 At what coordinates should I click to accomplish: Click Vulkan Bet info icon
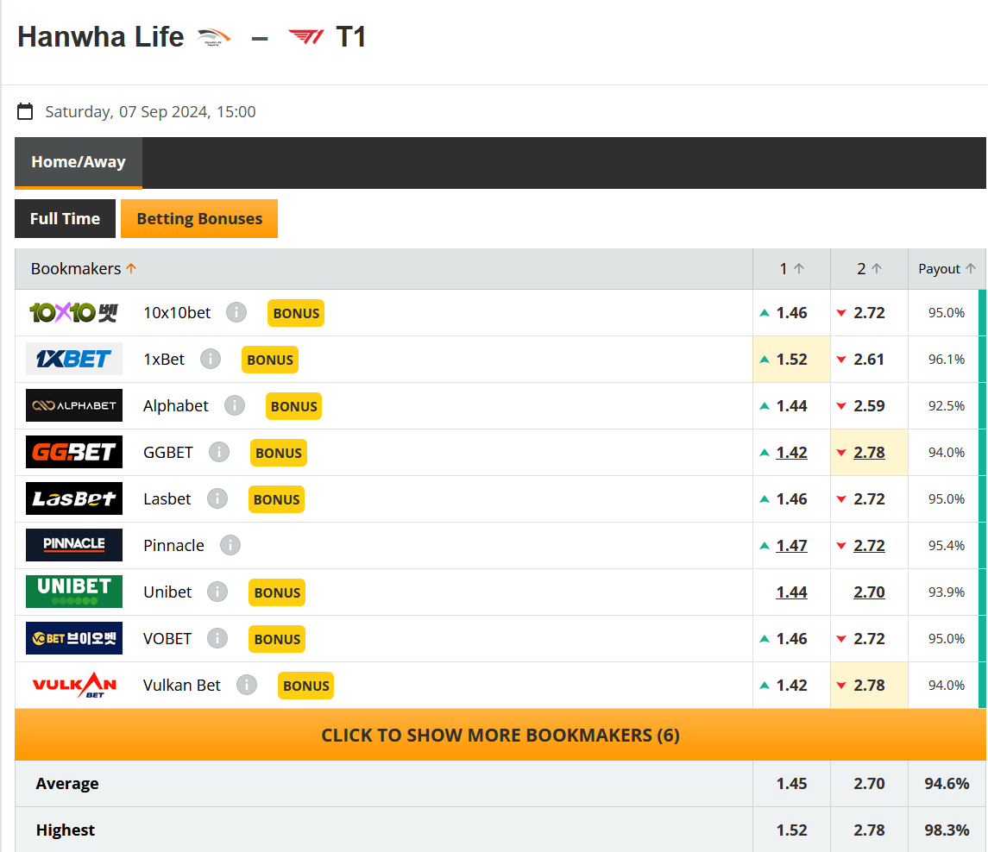[x=247, y=685]
